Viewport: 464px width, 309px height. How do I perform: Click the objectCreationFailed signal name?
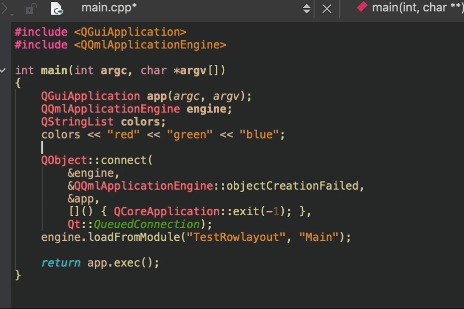click(292, 186)
